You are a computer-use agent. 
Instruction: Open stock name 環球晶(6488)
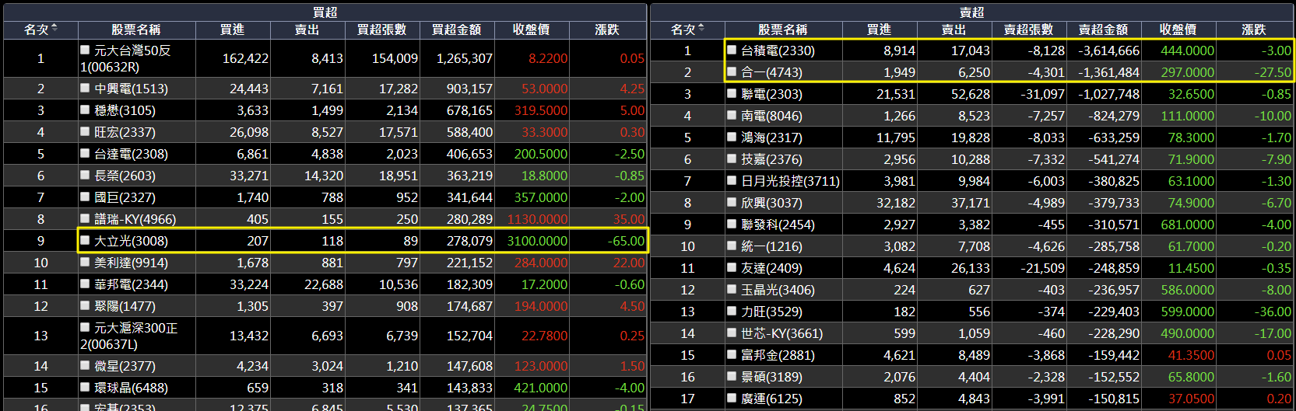tap(131, 388)
